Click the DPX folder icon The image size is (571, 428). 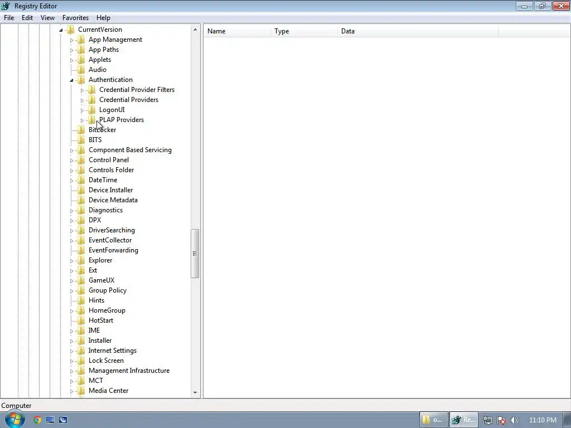pyautogui.click(x=81, y=220)
